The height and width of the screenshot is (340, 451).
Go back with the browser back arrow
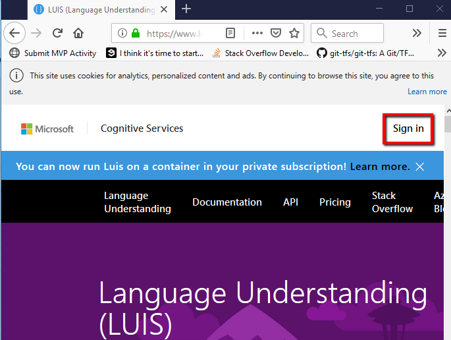[14, 33]
